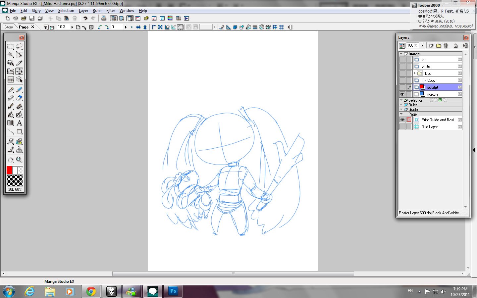Collapse the Ruler group
The image size is (477, 298).
pyautogui.click(x=401, y=105)
